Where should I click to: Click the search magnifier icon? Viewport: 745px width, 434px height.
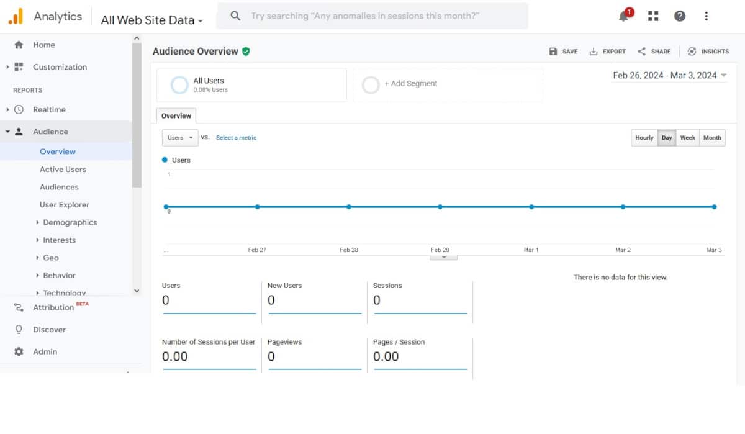click(x=235, y=16)
